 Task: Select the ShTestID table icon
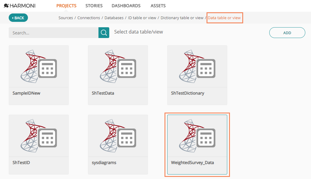(39, 136)
